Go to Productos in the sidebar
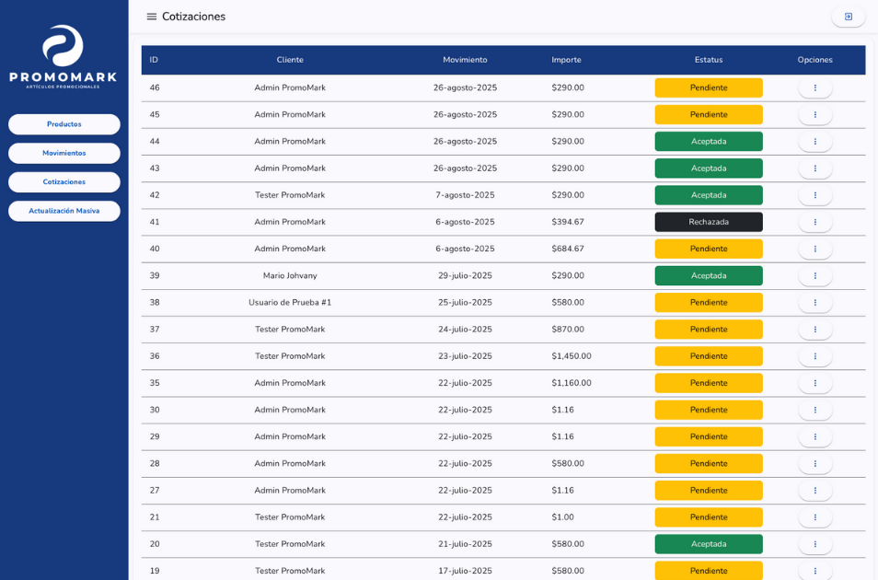Image resolution: width=878 pixels, height=580 pixels. [64, 124]
